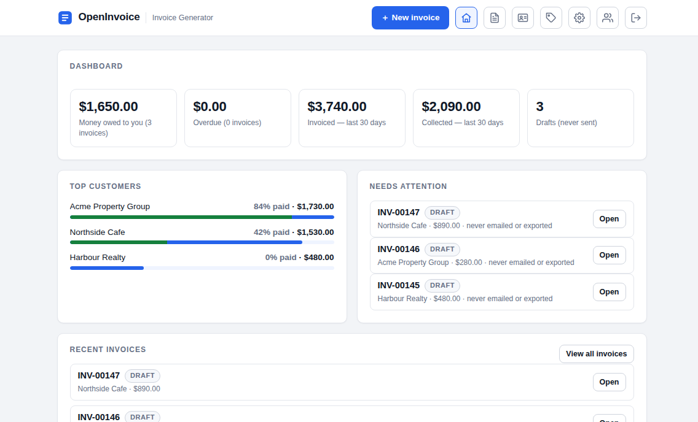
Task: Select the $0.00 Overdue card
Action: 238,118
